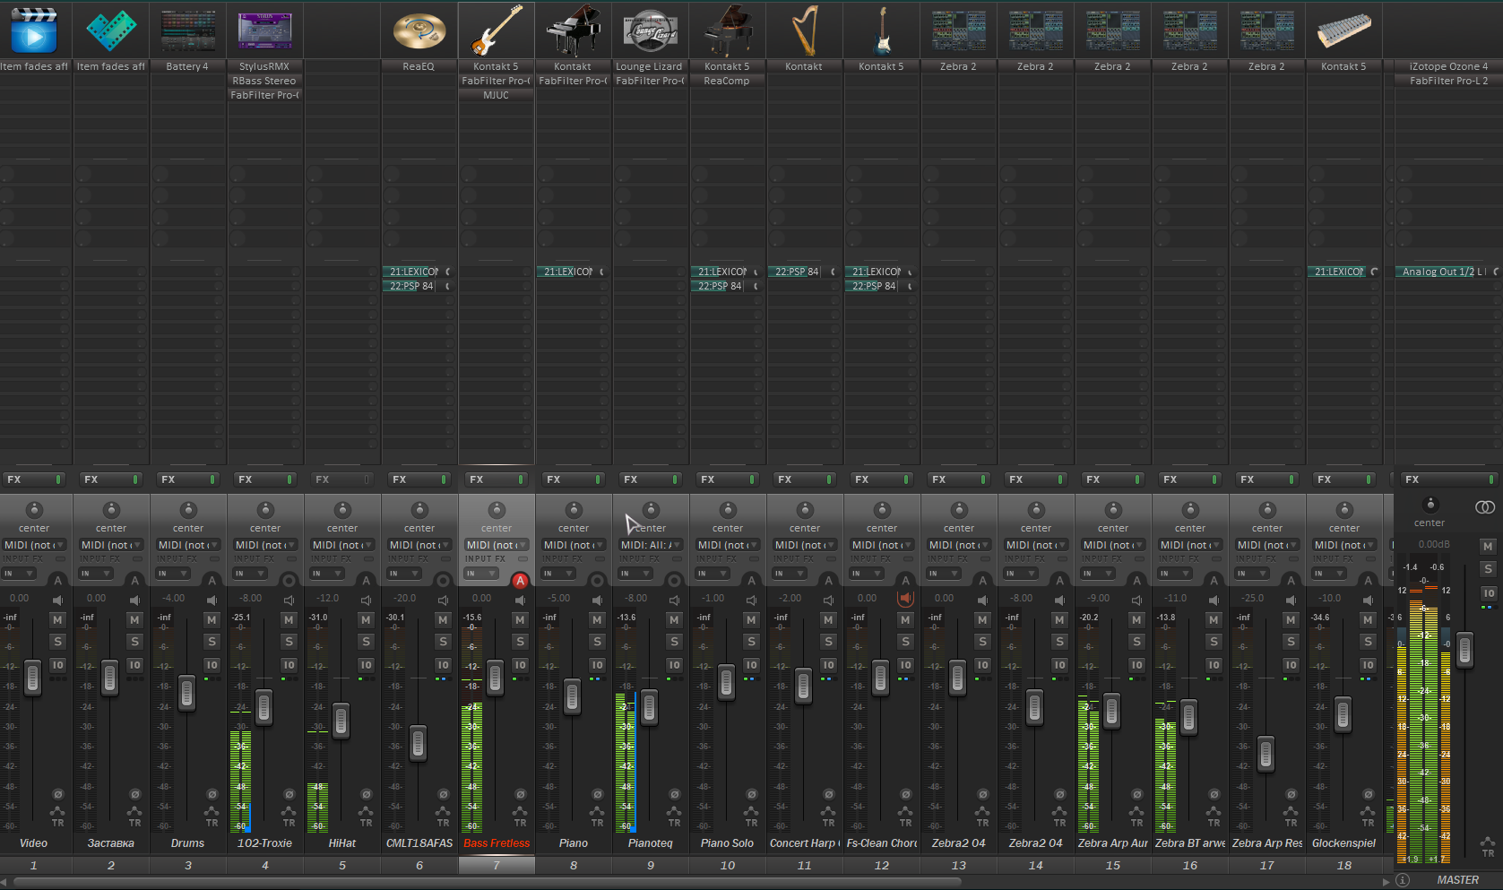This screenshot has height=890, width=1503.
Task: Open the Pianoteq track MIDI input dropdown
Action: 652,545
